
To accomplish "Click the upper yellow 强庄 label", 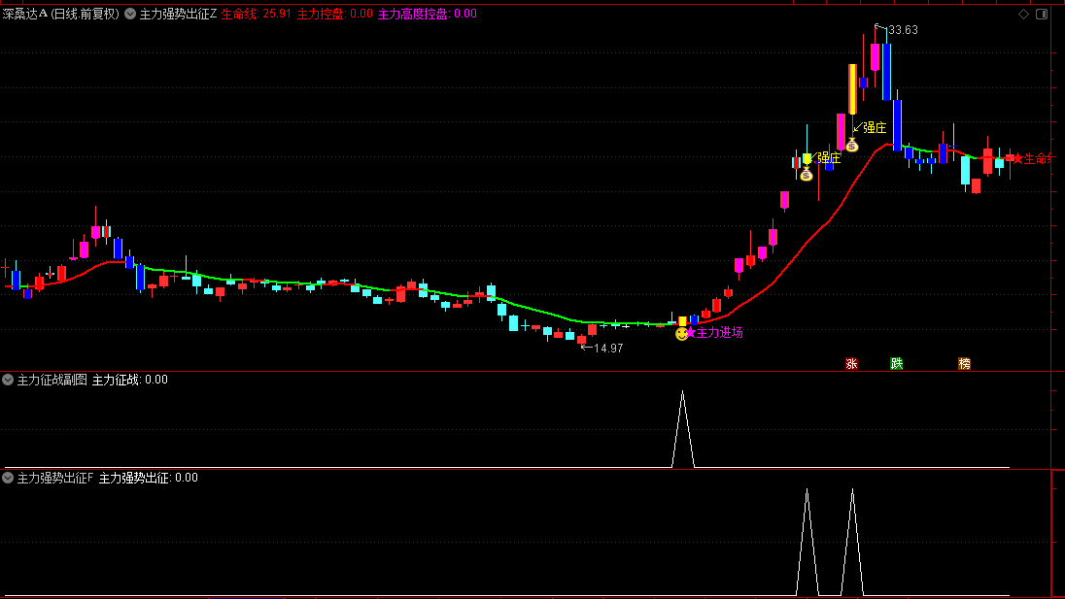I will (875, 127).
